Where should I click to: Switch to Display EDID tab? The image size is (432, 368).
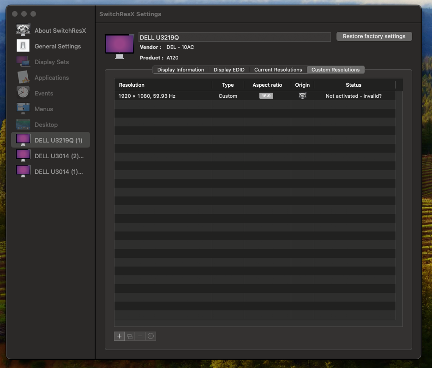point(229,70)
